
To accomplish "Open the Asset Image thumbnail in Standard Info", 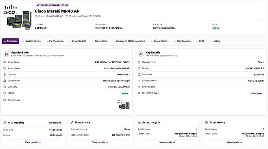I will click(x=123, y=104).
